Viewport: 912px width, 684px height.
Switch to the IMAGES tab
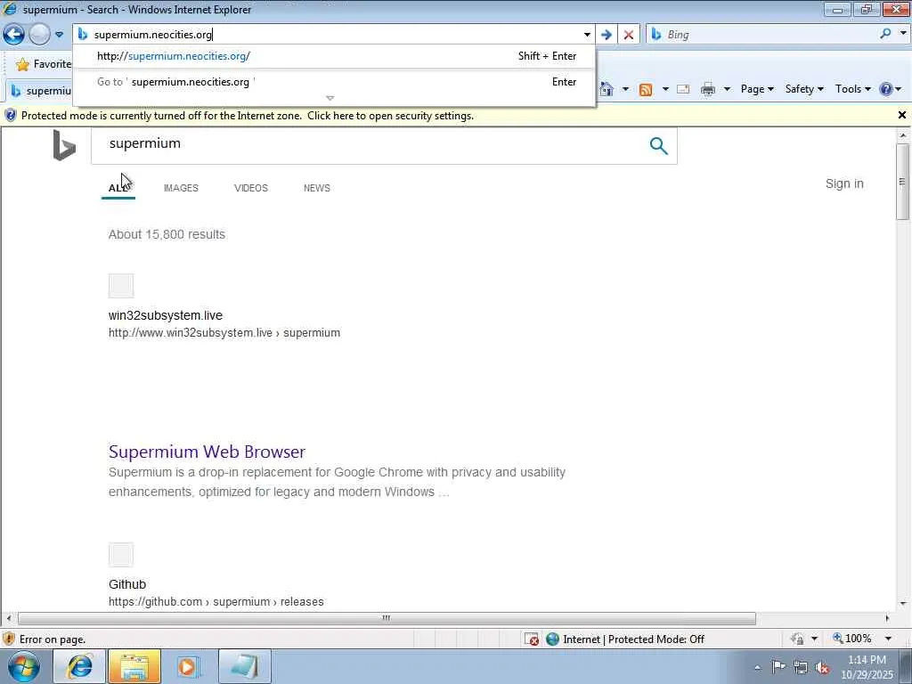point(181,188)
